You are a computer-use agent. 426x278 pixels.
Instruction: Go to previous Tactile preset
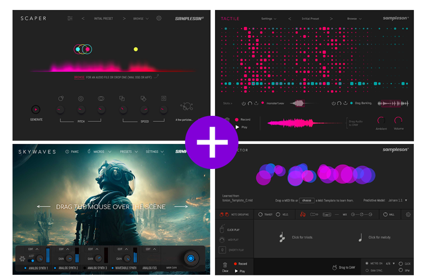click(x=290, y=19)
